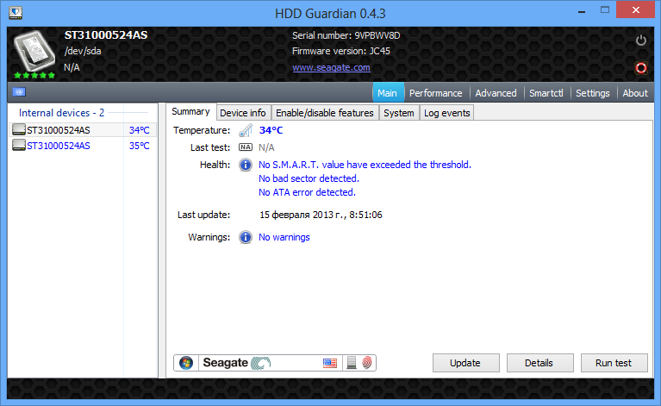Click the HDD Guardian app icon in the title bar

click(x=16, y=13)
